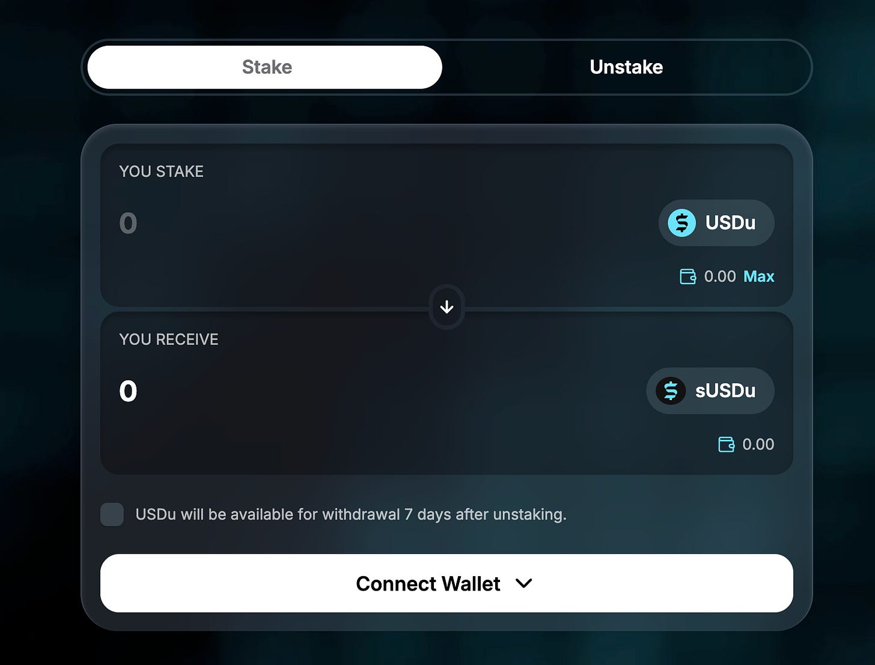Click the You Receive amount value
875x665 pixels.
coord(128,392)
